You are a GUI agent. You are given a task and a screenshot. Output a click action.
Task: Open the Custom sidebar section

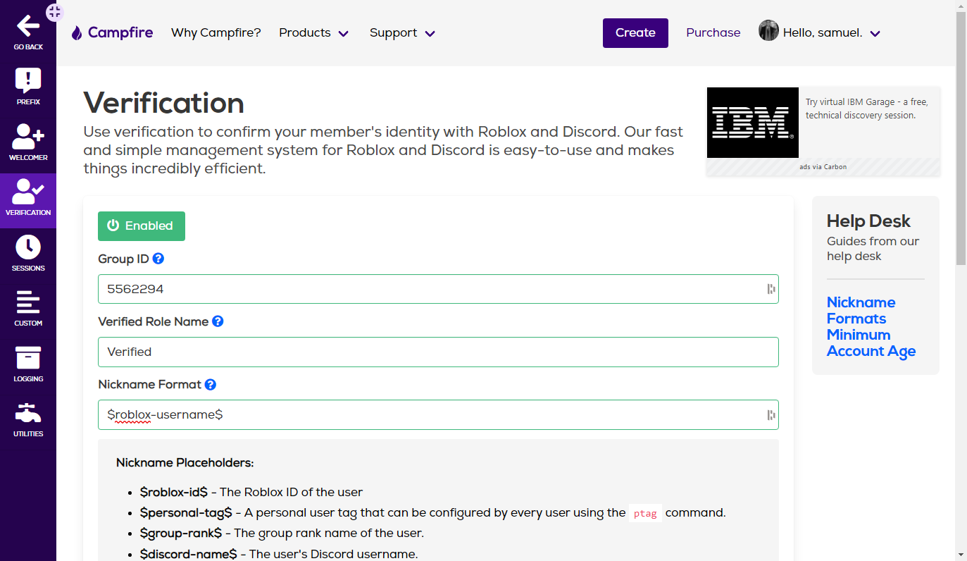[28, 309]
